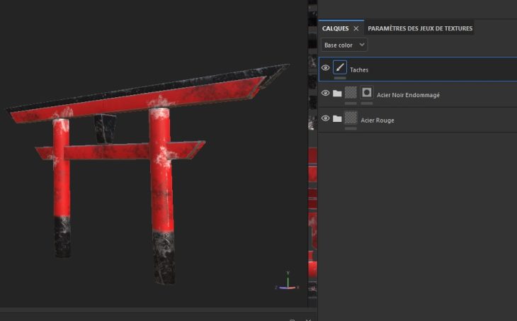Click the XYZ axis gizmo in viewport
Screen dimensions: 517x321
[x=287, y=281]
